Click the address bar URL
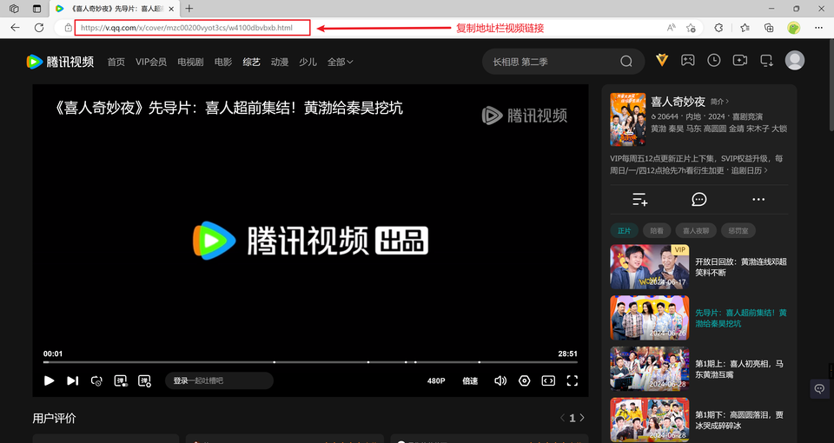 coord(187,28)
